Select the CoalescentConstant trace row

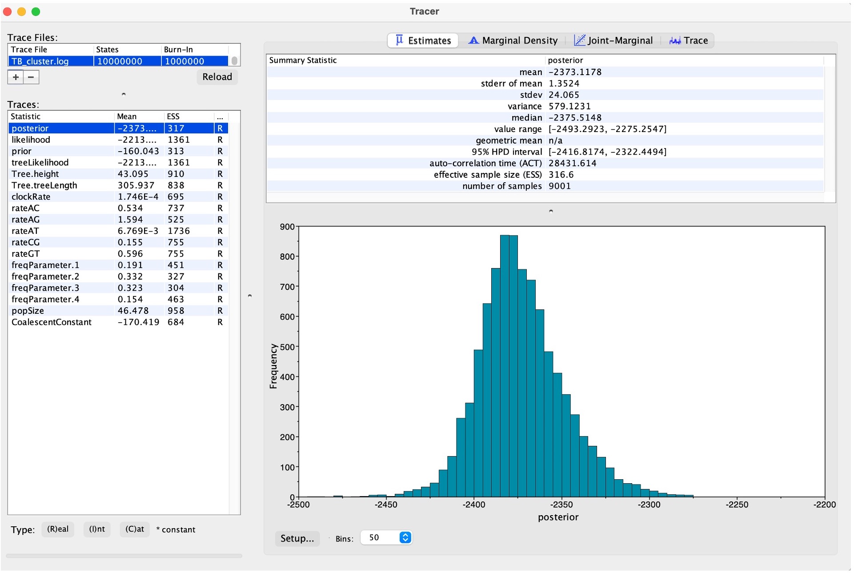coord(118,322)
